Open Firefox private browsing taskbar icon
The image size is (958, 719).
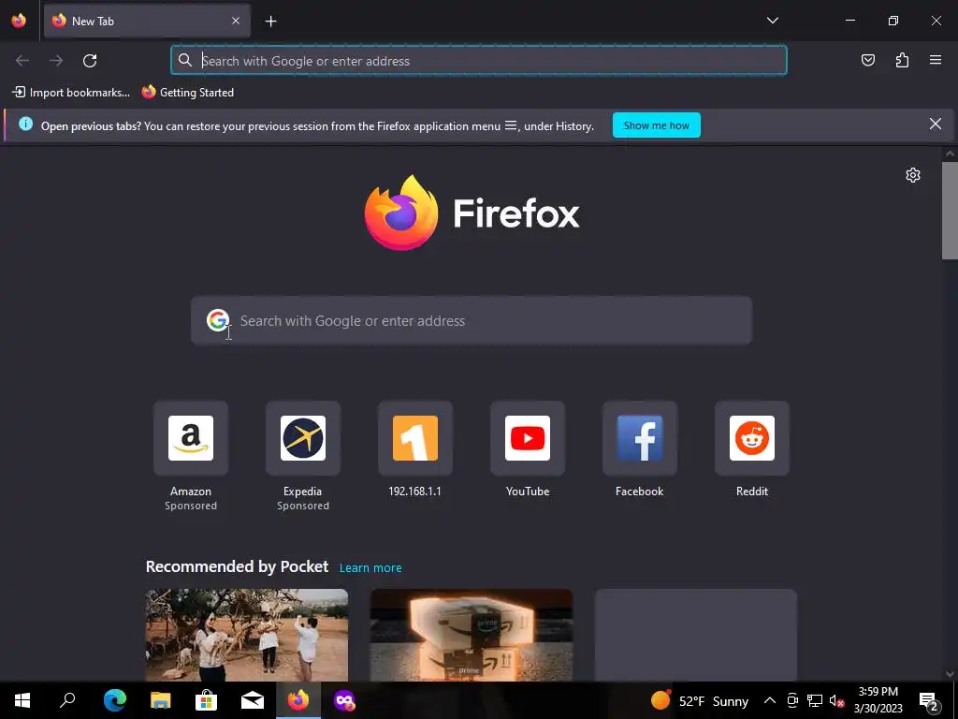tap(344, 700)
